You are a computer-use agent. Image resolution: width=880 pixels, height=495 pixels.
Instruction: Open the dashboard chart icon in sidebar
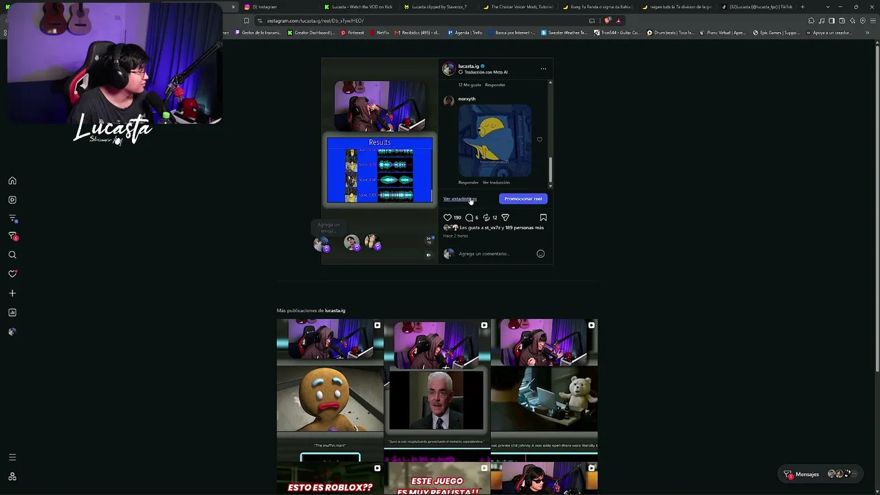click(x=12, y=313)
